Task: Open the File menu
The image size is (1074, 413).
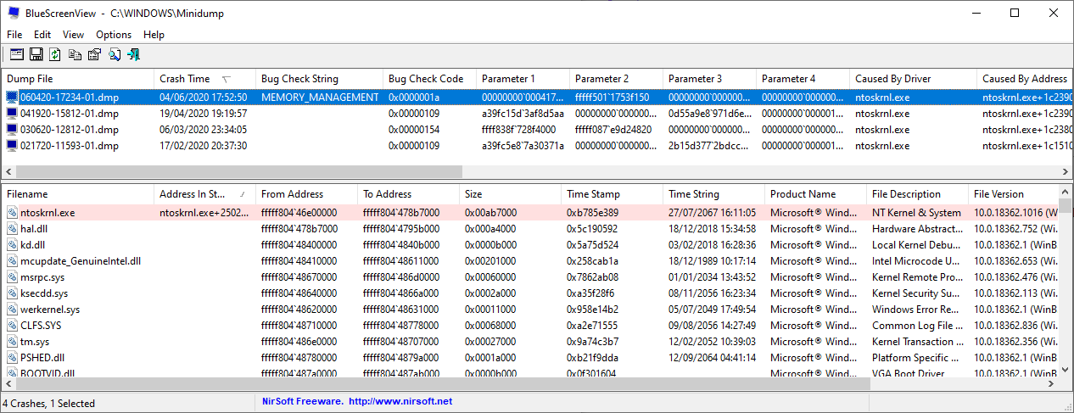Action: click(x=14, y=35)
